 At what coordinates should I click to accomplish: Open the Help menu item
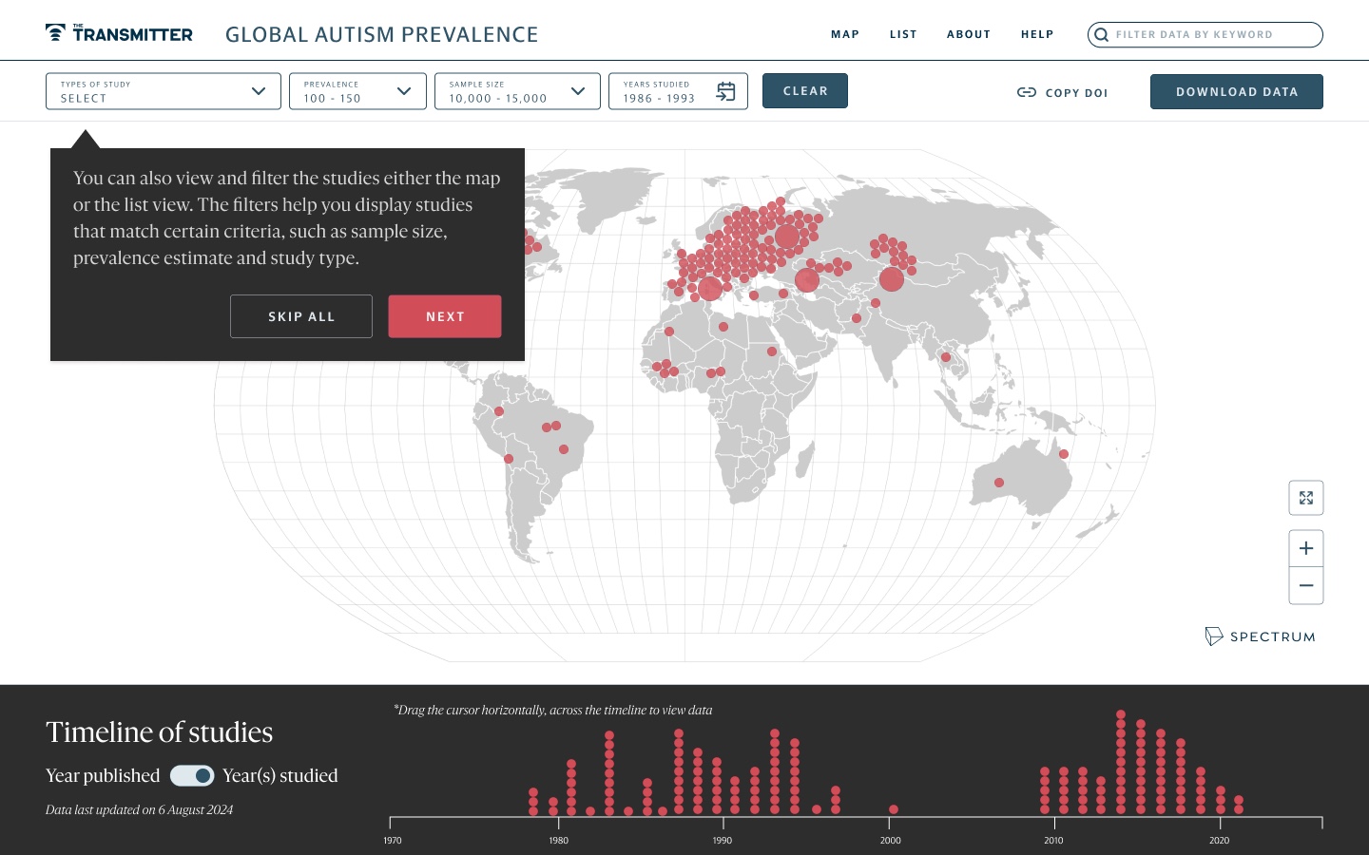tap(1037, 34)
